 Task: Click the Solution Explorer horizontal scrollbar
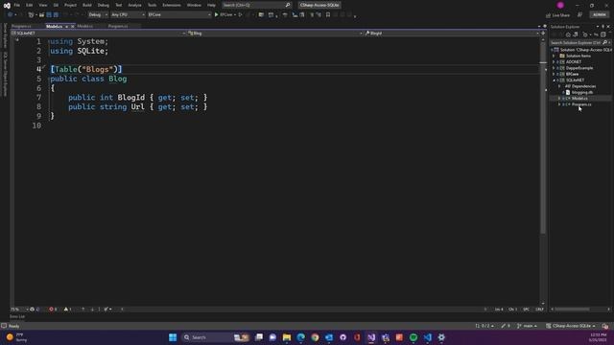pos(572,309)
